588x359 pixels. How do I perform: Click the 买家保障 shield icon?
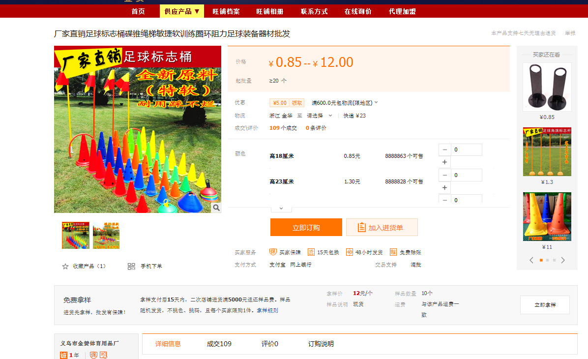(273, 252)
